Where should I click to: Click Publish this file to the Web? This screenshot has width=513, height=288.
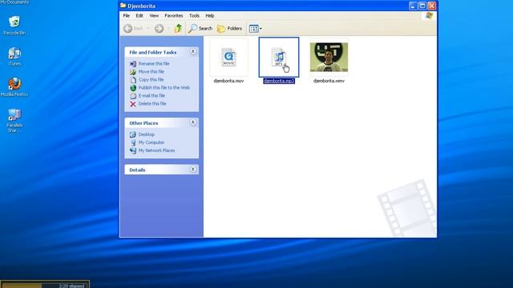(x=164, y=87)
